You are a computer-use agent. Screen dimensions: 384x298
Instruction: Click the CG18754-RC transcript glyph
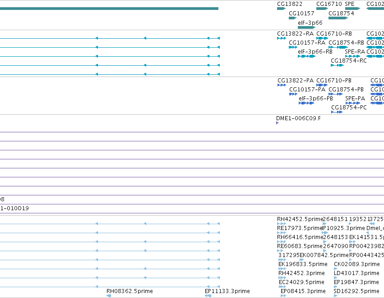coord(337,65)
